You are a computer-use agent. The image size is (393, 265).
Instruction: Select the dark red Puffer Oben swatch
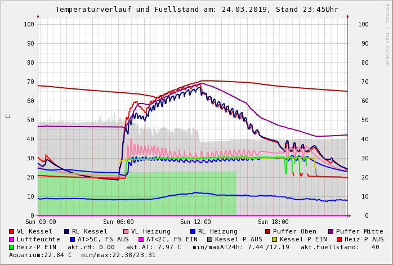(x=267, y=231)
